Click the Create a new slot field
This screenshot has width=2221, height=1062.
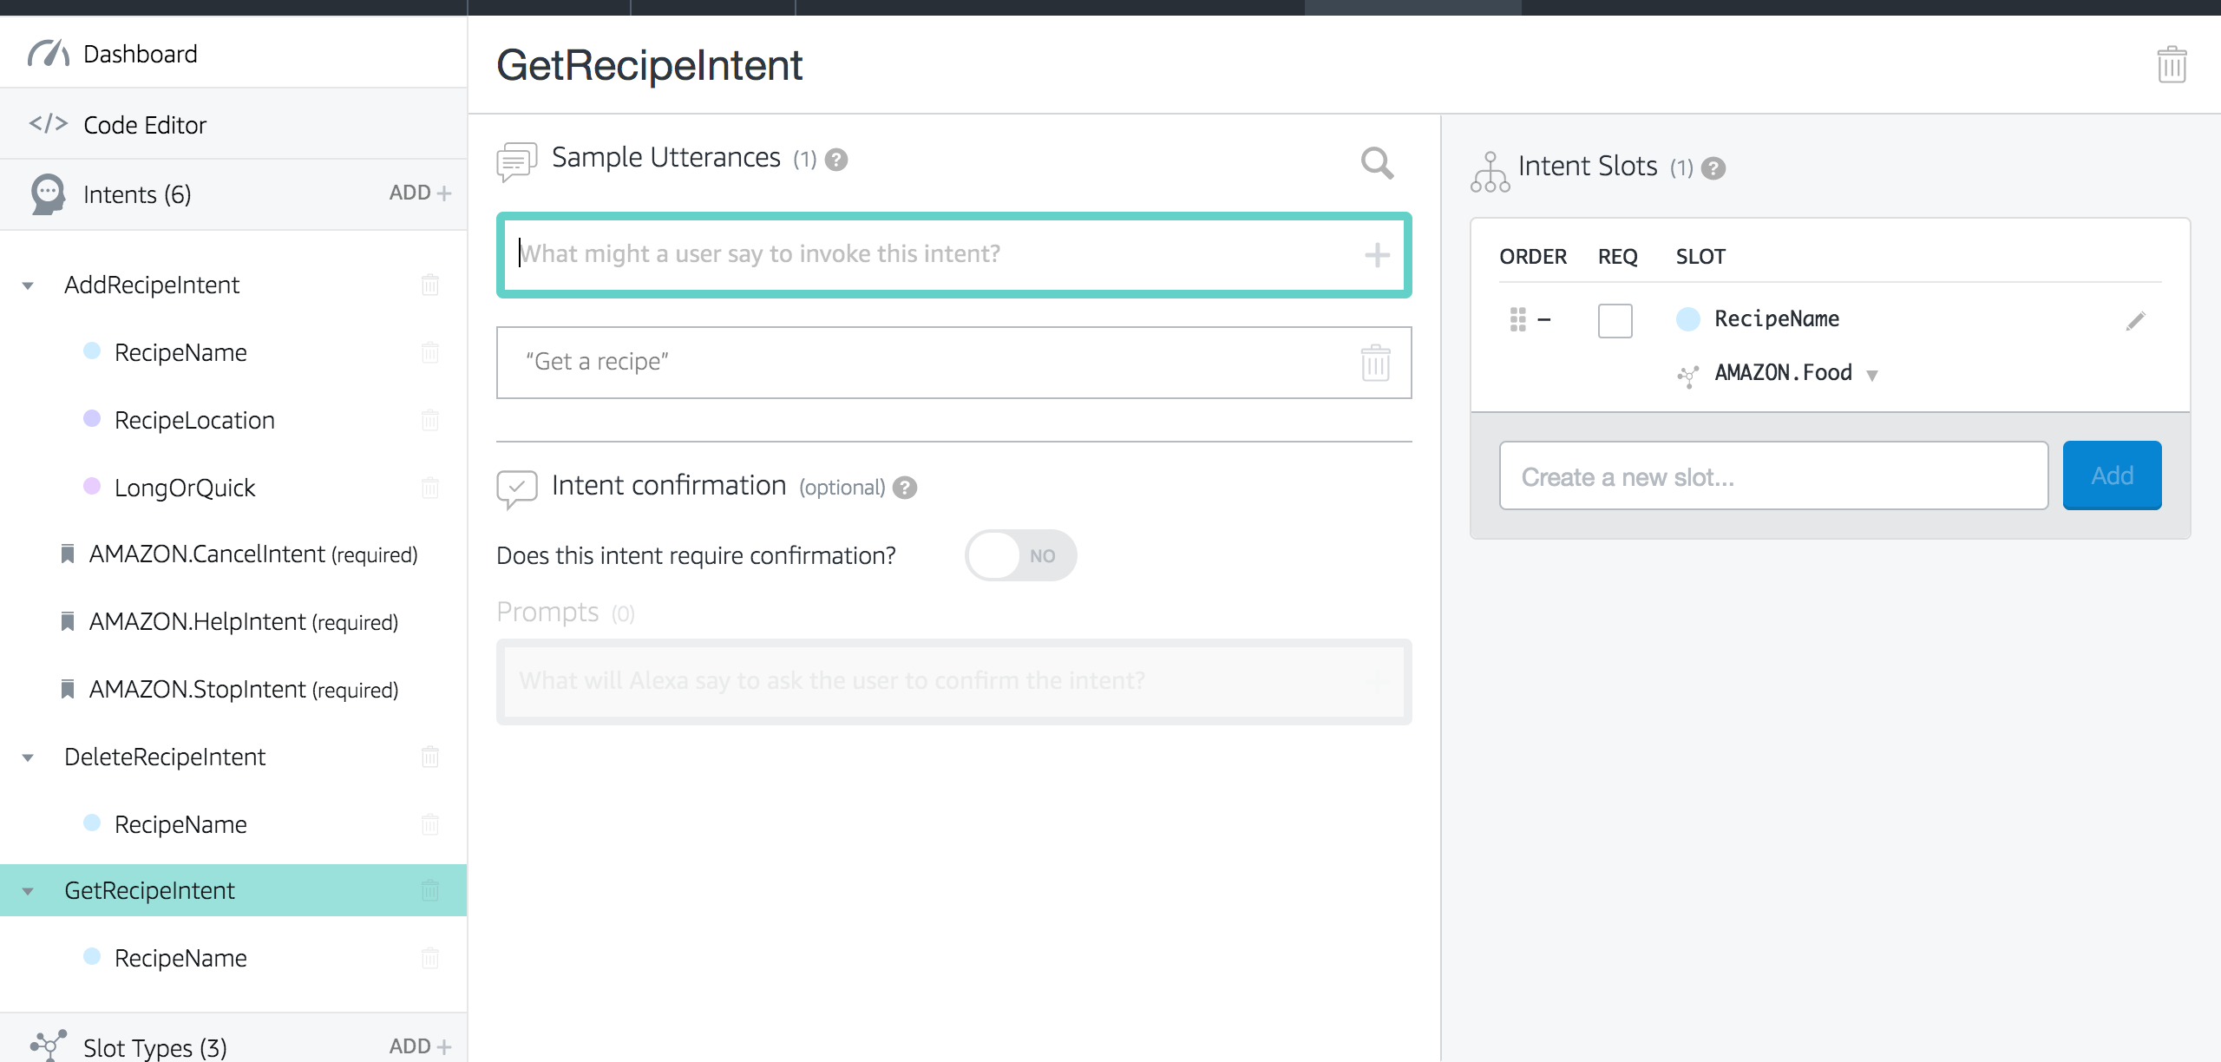(1772, 475)
